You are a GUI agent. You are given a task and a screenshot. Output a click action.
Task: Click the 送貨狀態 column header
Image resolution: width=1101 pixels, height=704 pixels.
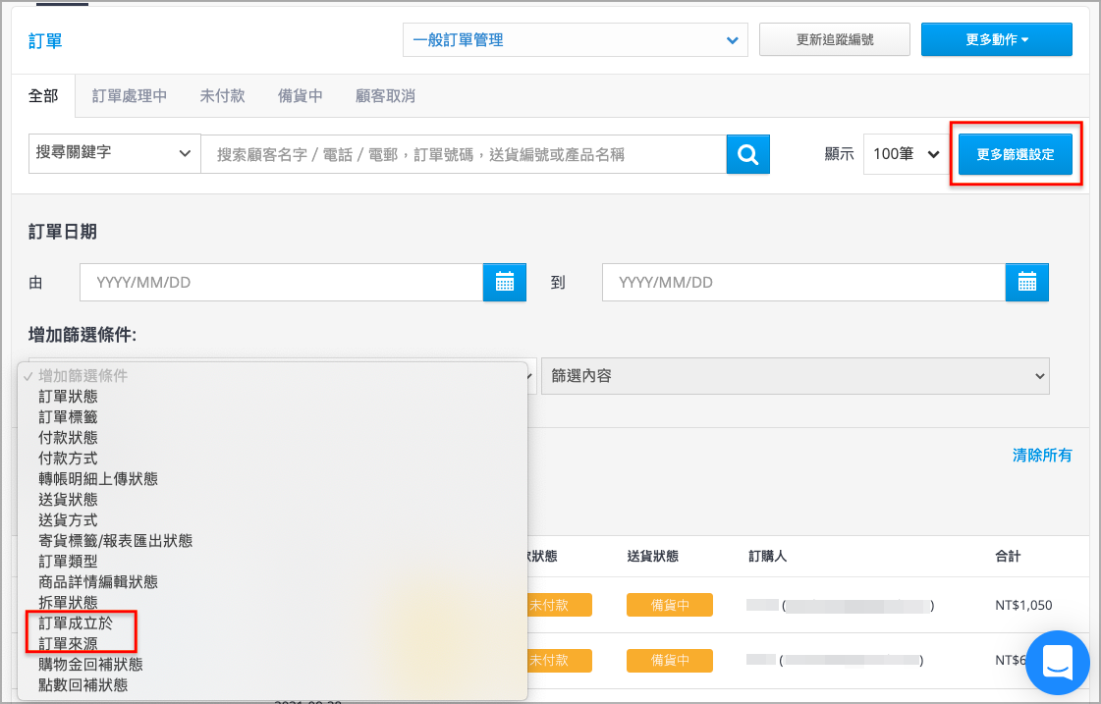click(652, 557)
